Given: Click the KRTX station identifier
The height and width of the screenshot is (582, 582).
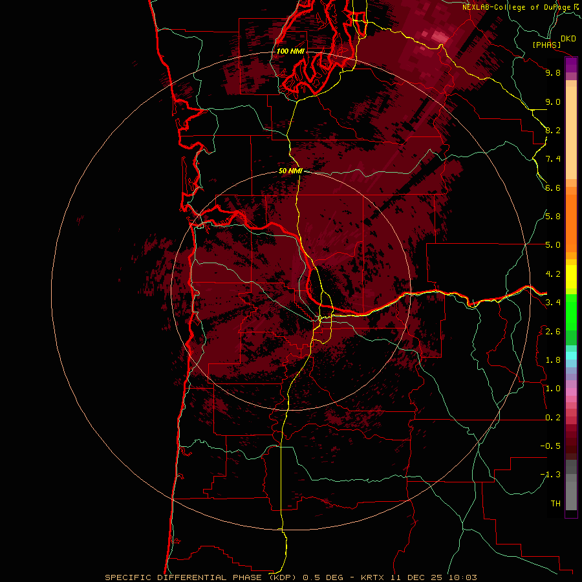Looking at the screenshot, I should tap(373, 577).
